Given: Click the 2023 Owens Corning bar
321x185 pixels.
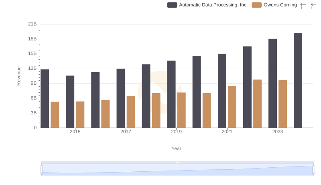Looking at the screenshot, I should click(x=283, y=104).
